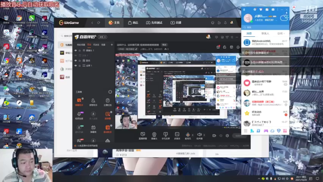This screenshot has width=323, height=182.
Task: Open 直播伴侣 user avatar
Action: (208, 37)
